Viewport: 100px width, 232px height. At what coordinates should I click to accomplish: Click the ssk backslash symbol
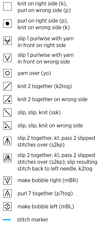click(x=7, y=113)
